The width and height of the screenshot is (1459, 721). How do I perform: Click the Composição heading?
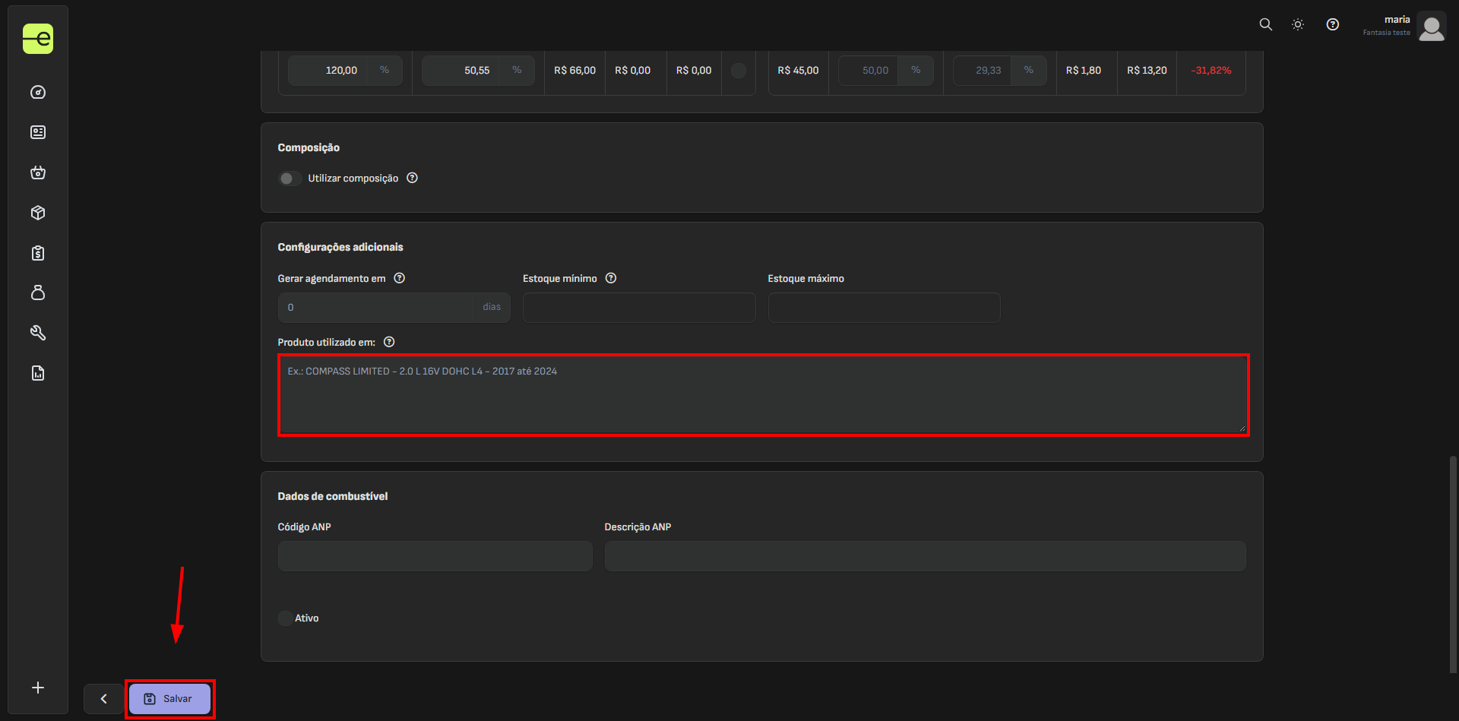(x=309, y=147)
